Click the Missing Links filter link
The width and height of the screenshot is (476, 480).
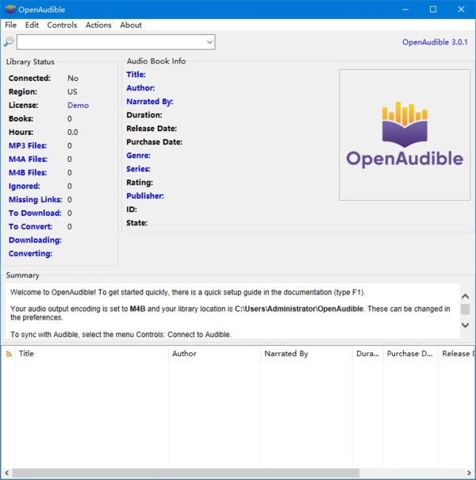(x=35, y=199)
